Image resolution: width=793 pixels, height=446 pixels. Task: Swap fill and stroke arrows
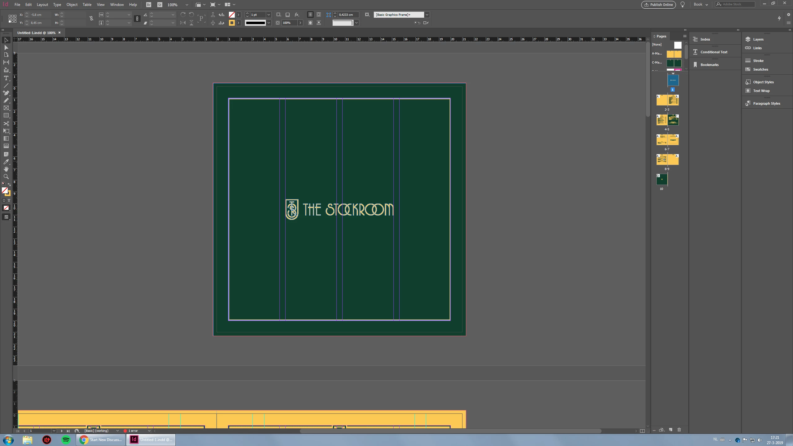click(x=9, y=184)
